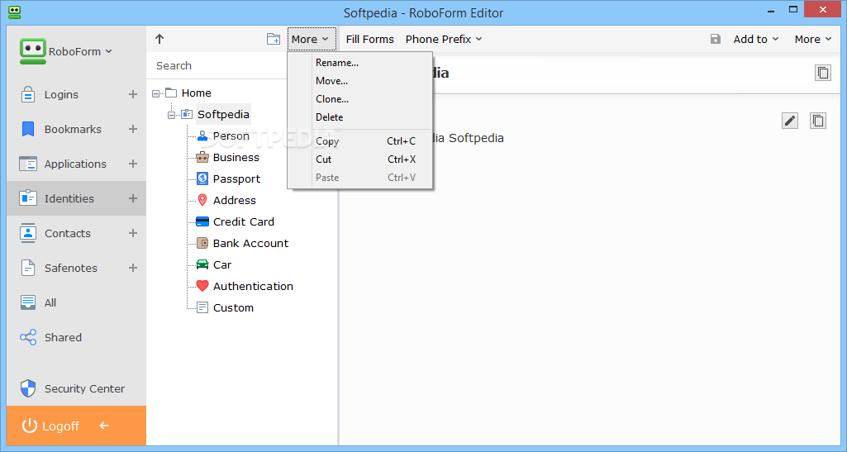Collapse the Home folder node
This screenshot has height=452, width=847.
click(155, 93)
